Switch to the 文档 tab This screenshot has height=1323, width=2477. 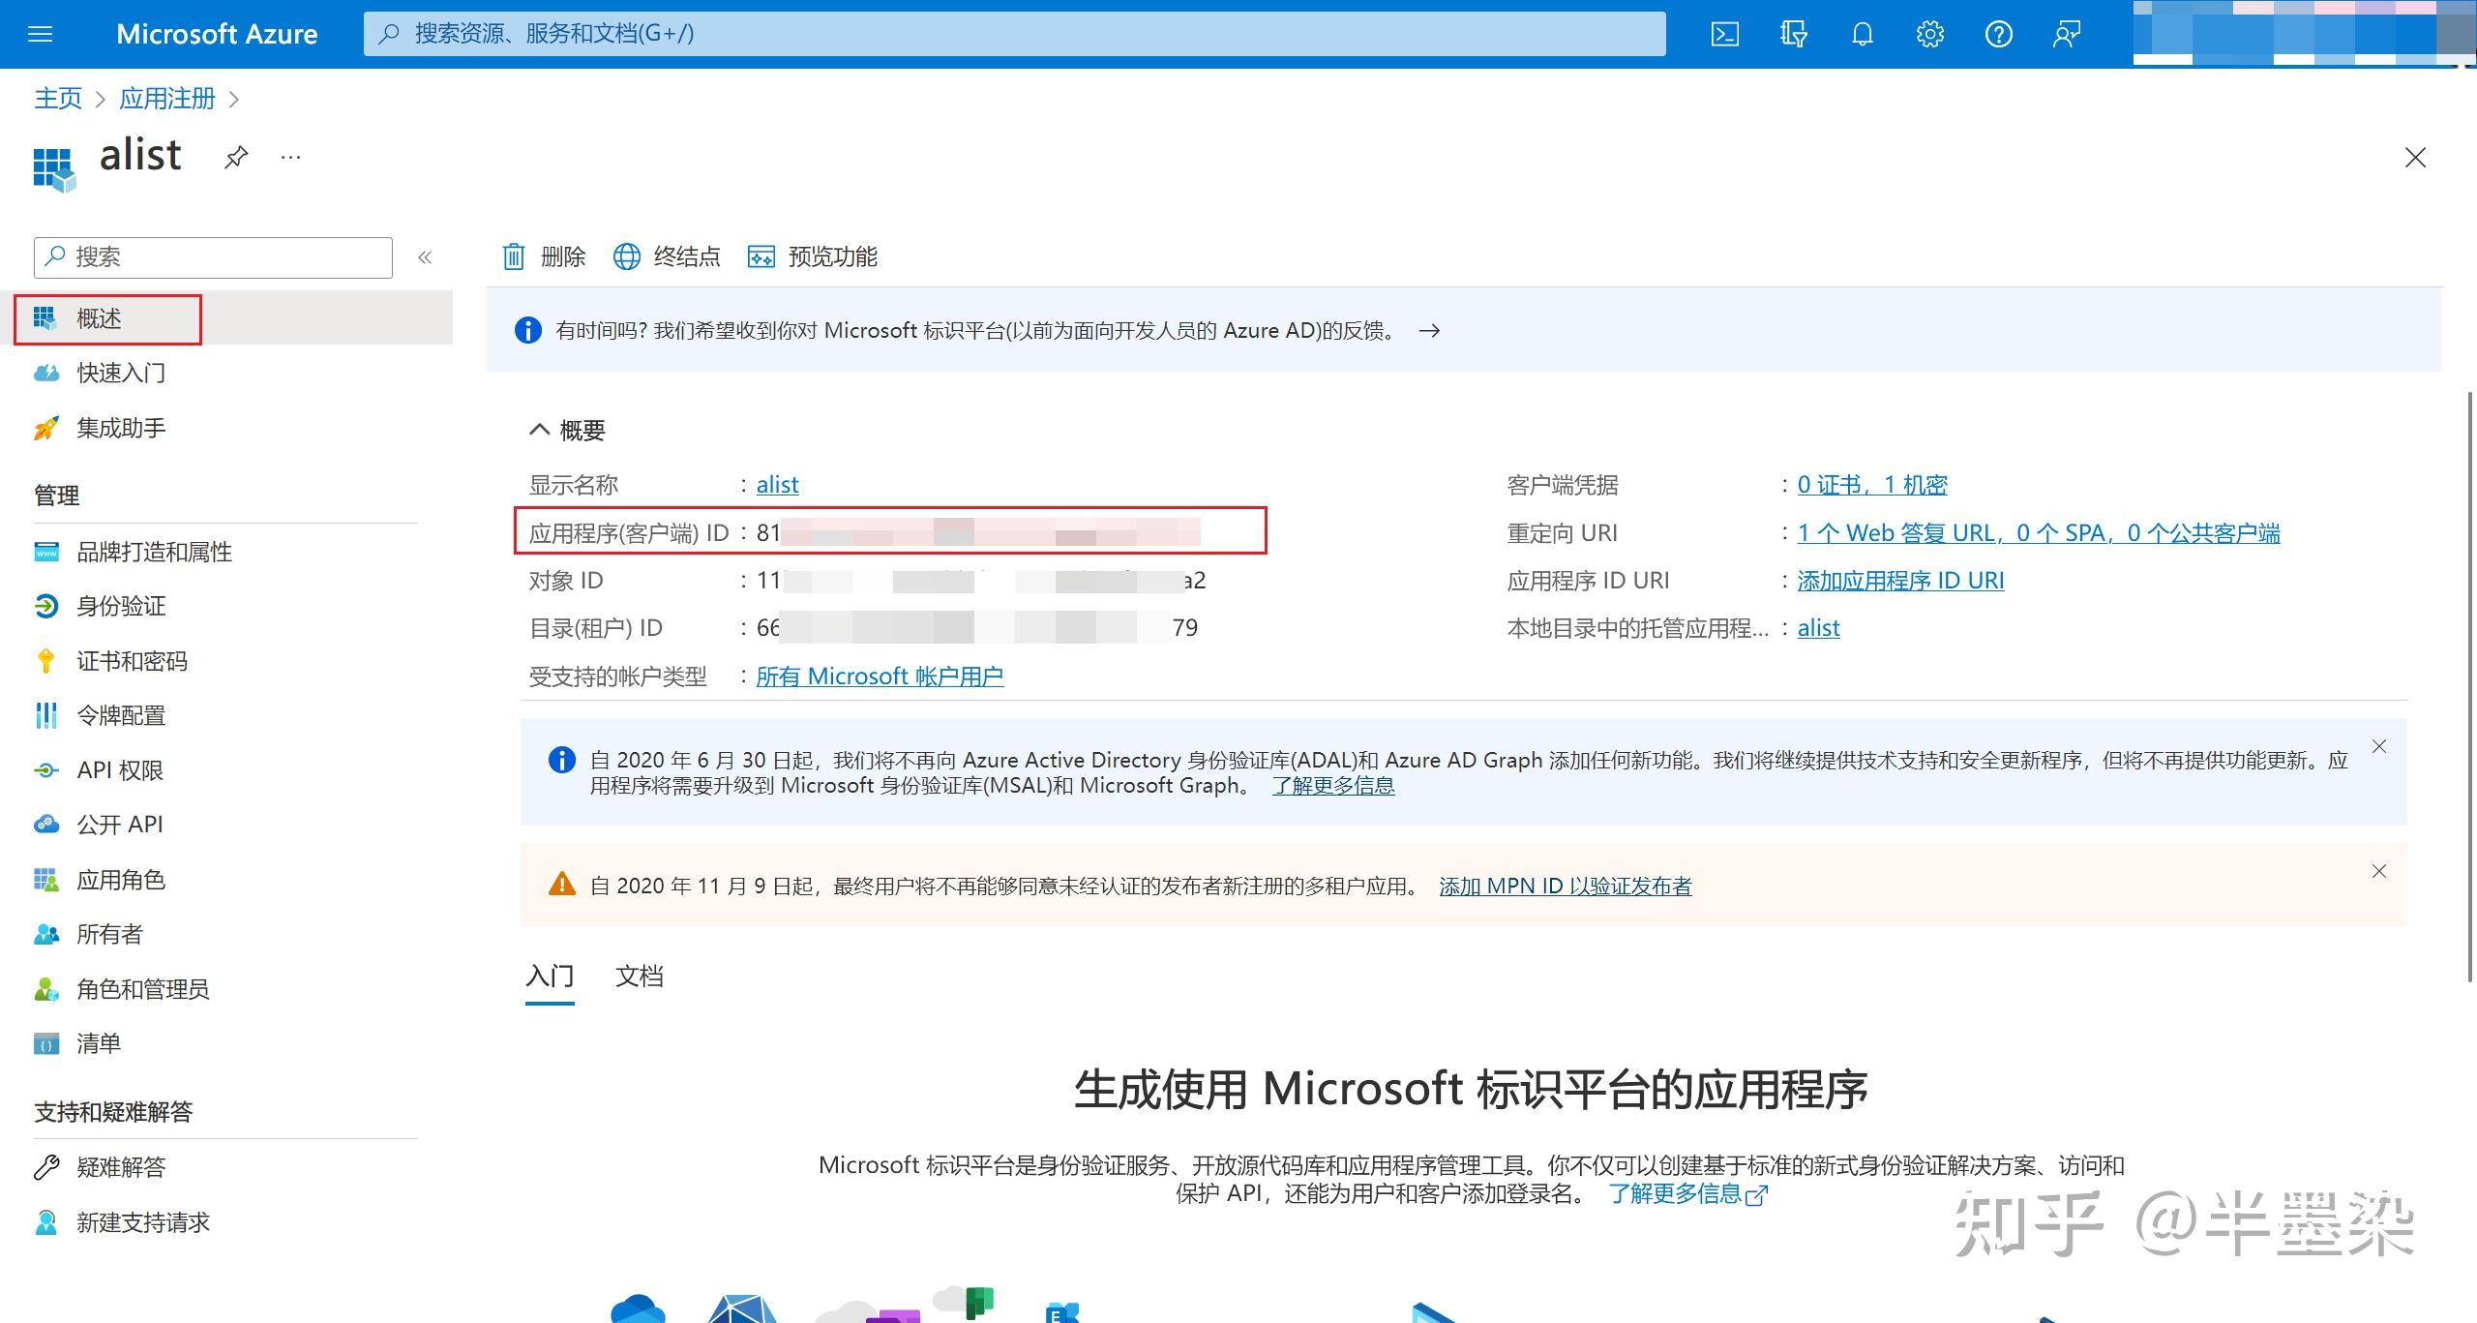click(639, 976)
